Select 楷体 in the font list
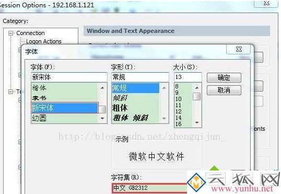281x194 pixels. coord(65,88)
